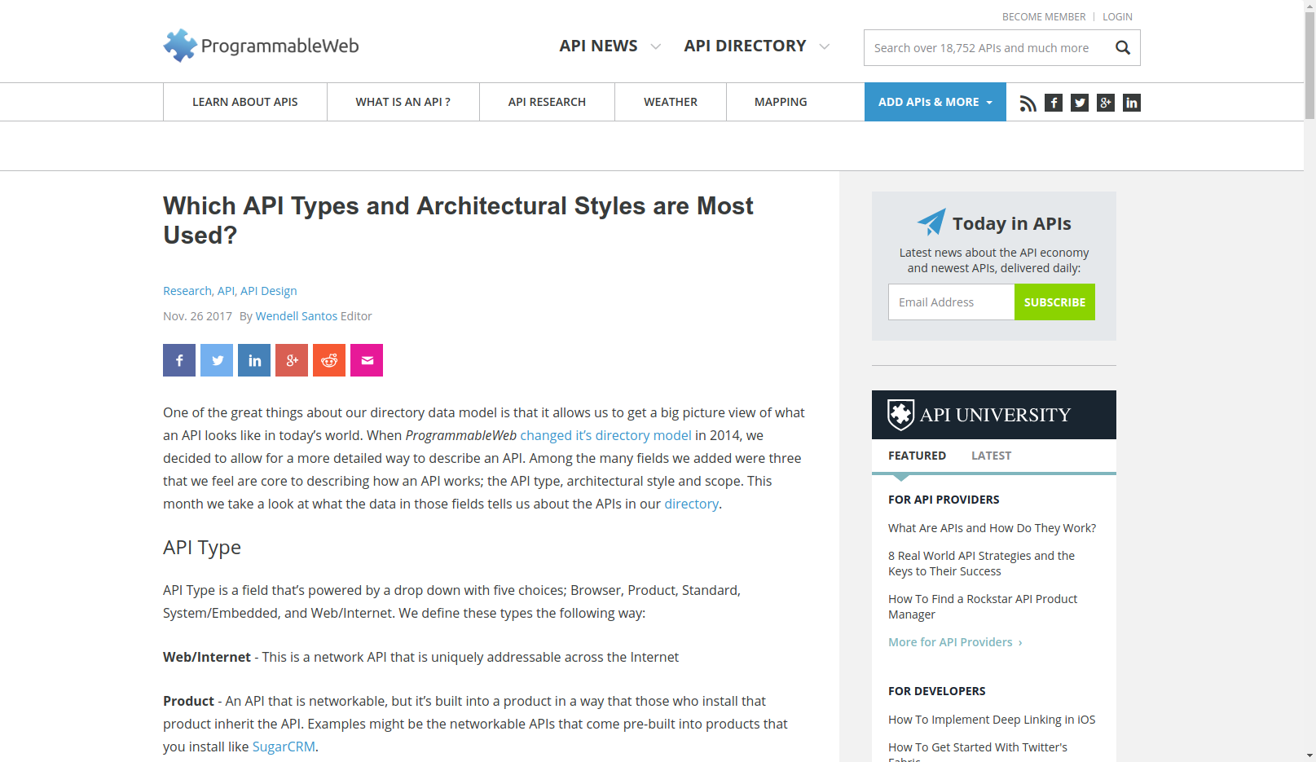This screenshot has width=1316, height=762.
Task: Open the SugarCRM link
Action: 284,747
